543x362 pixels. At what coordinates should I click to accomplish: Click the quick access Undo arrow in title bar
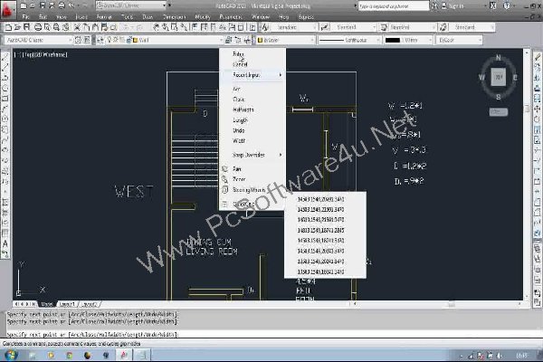(x=71, y=5)
